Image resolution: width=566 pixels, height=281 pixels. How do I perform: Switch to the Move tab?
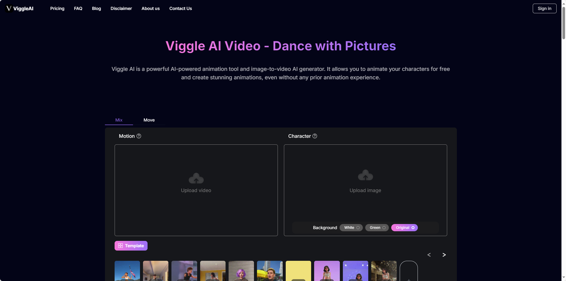pyautogui.click(x=149, y=120)
